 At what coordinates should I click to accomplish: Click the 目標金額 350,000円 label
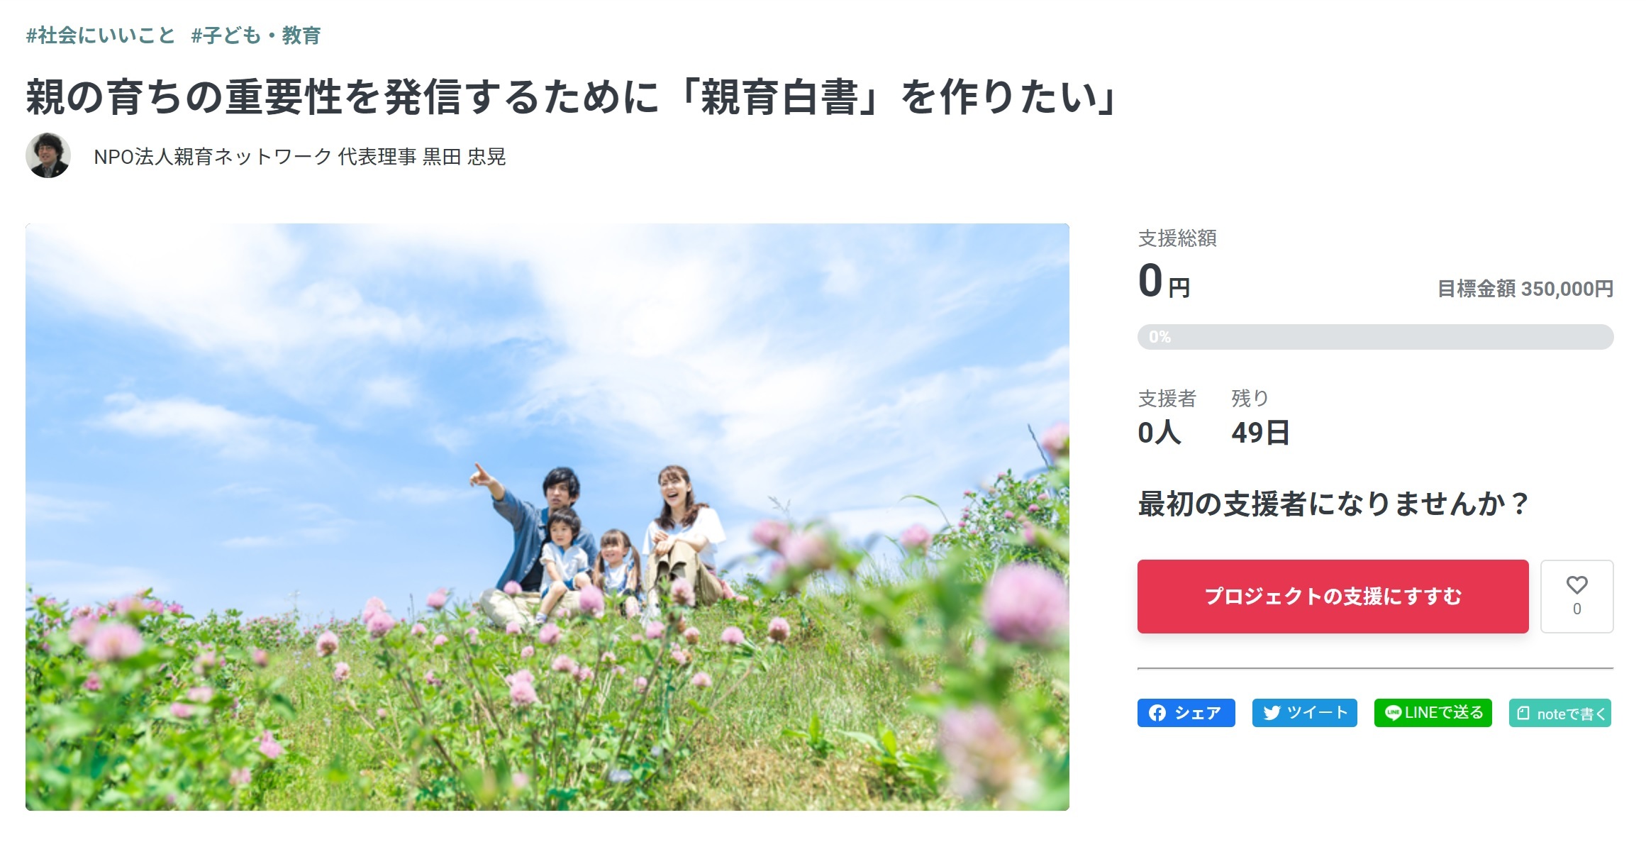coord(1525,289)
